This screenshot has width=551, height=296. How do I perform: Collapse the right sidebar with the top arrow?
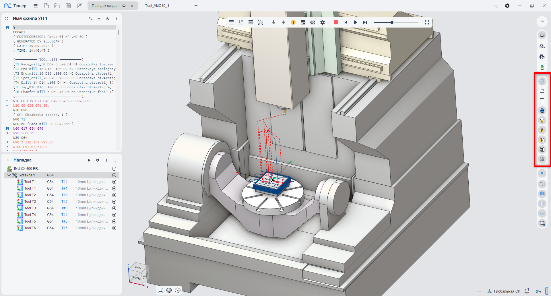click(542, 22)
